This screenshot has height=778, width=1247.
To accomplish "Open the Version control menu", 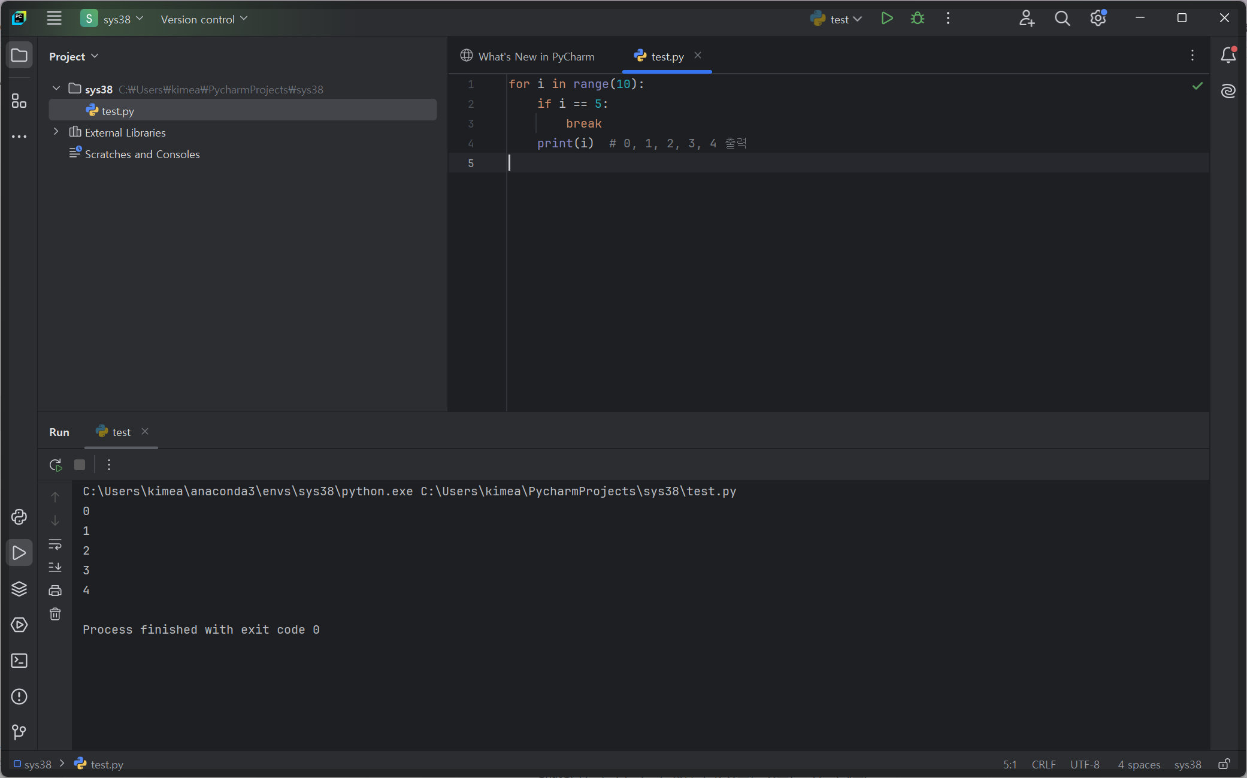I will pos(204,19).
